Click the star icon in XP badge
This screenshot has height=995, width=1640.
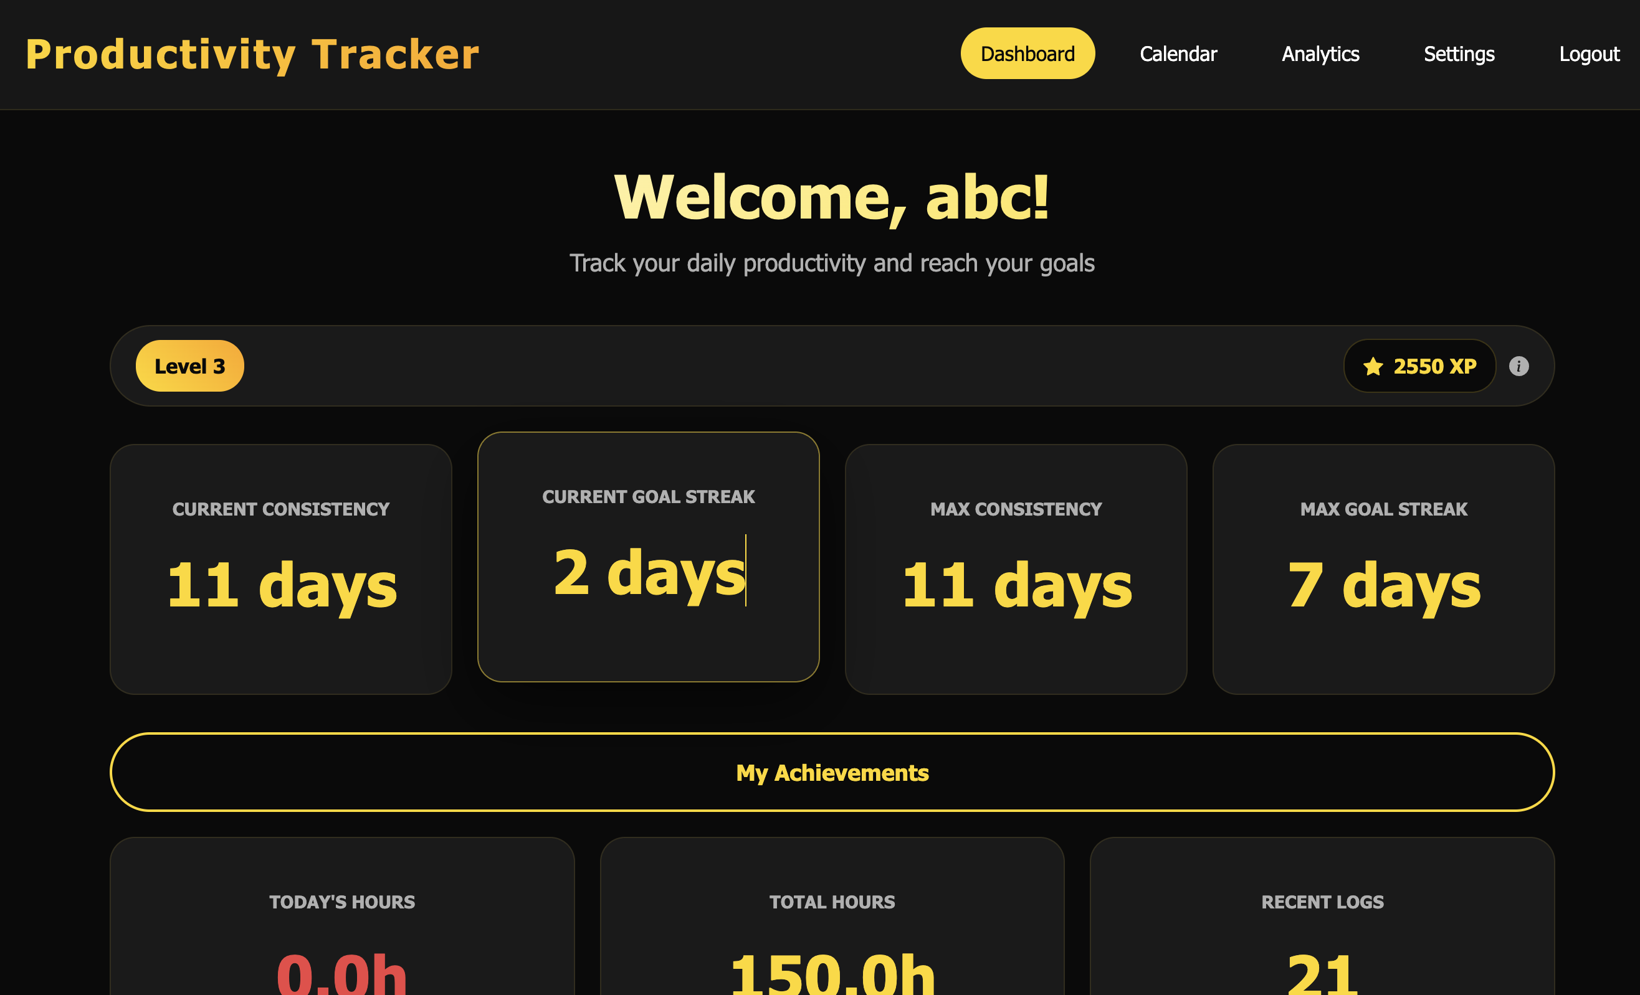point(1373,367)
